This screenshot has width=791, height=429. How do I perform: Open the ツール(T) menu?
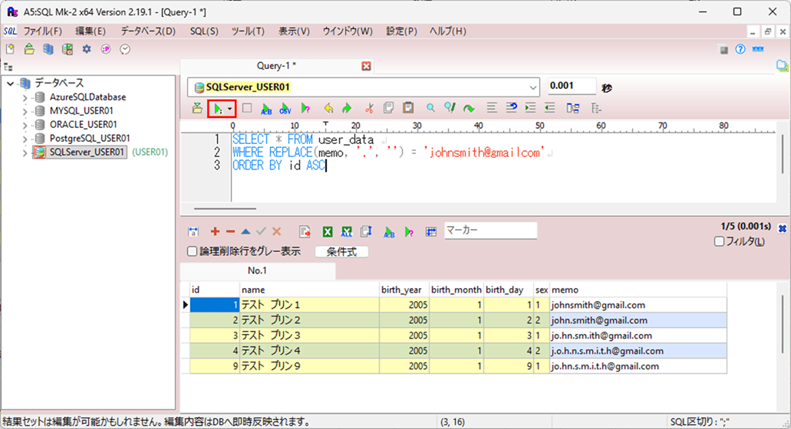click(248, 31)
